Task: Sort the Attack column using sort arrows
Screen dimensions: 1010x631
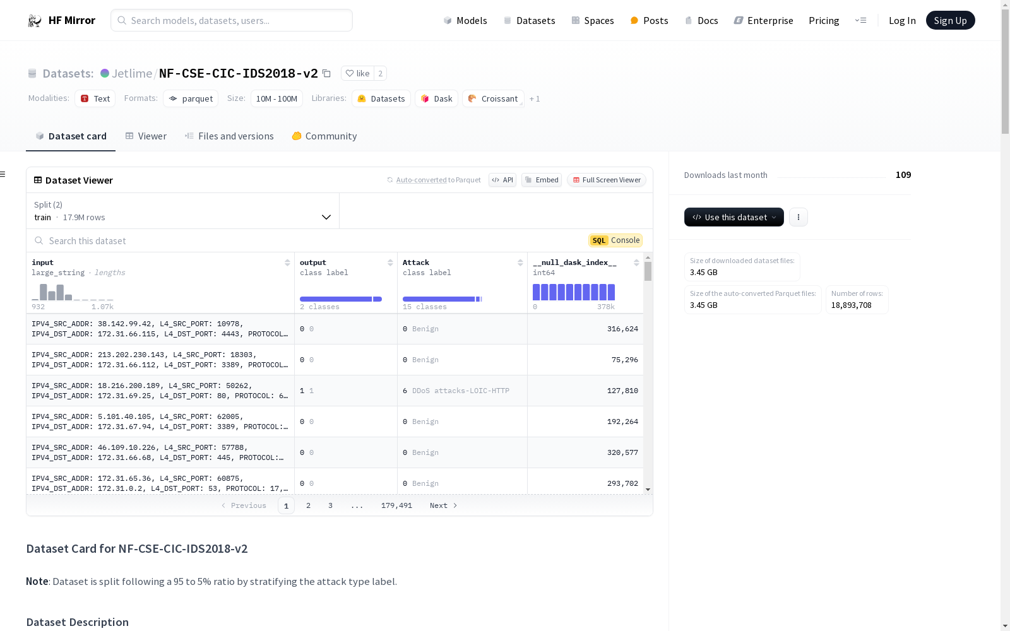Action: [520, 262]
